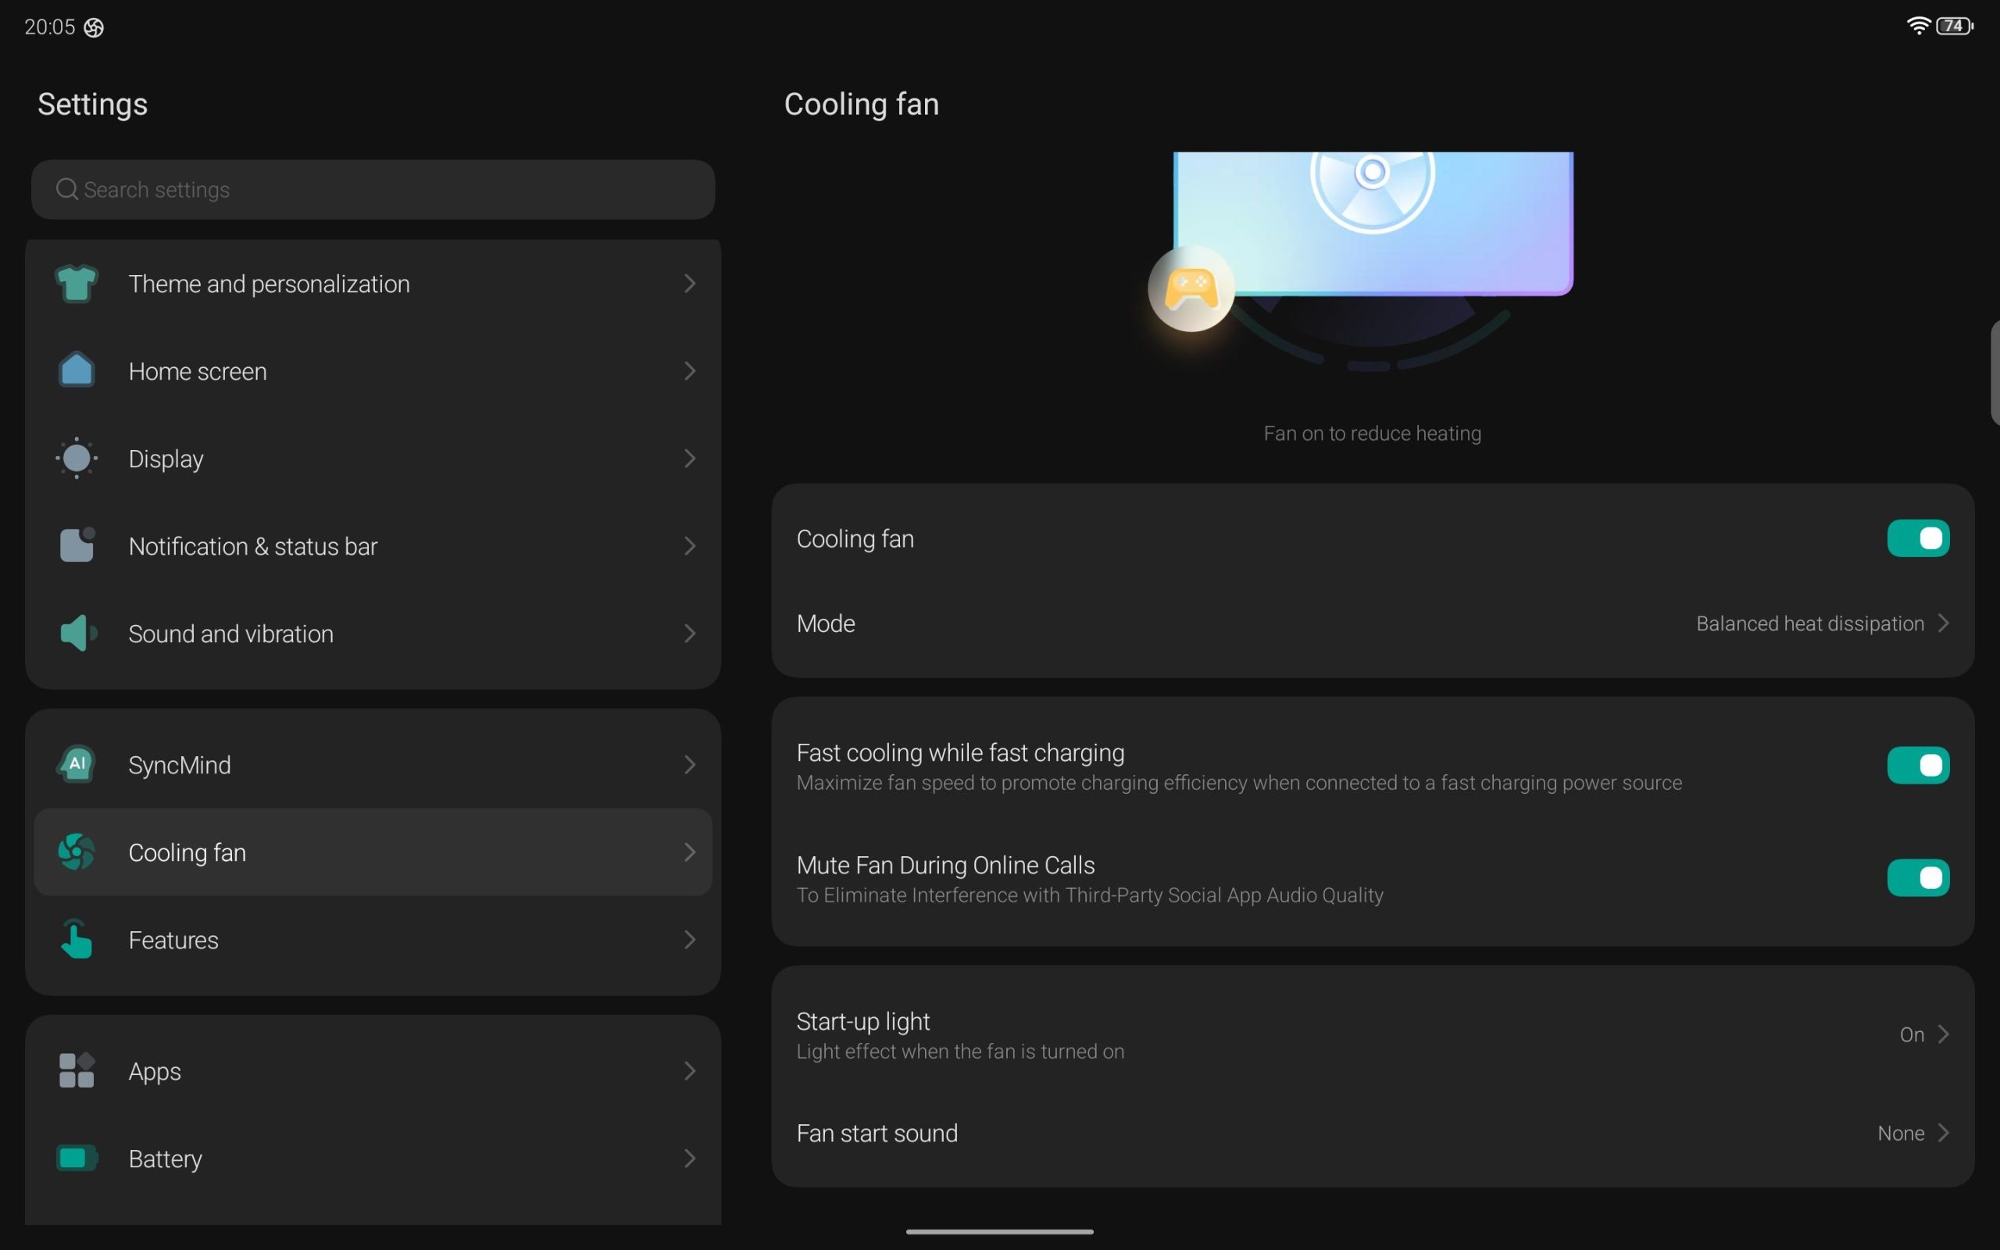Turn off the Cooling fan switch
Image resolution: width=2000 pixels, height=1250 pixels.
tap(1917, 538)
